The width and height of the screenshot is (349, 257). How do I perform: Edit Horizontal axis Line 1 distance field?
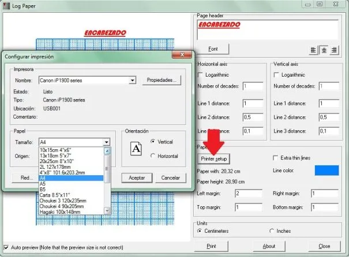pyautogui.click(x=253, y=104)
